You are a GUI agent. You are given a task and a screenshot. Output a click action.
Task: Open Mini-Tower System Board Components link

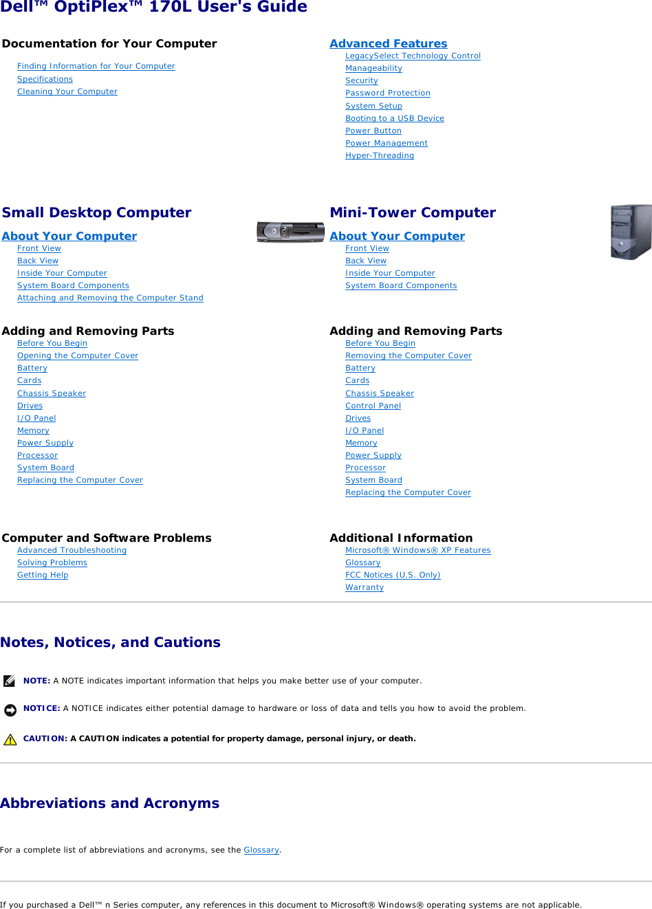pyautogui.click(x=401, y=285)
